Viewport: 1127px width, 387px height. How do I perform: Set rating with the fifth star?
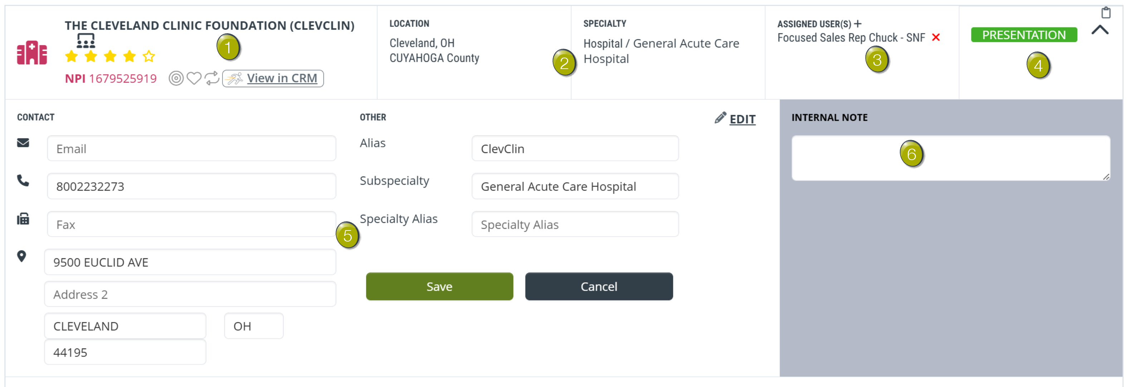point(149,56)
